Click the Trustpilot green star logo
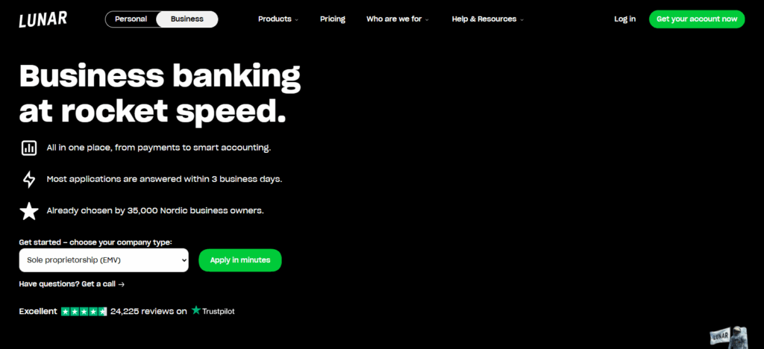Screen dimensions: 764x349 click(x=196, y=310)
